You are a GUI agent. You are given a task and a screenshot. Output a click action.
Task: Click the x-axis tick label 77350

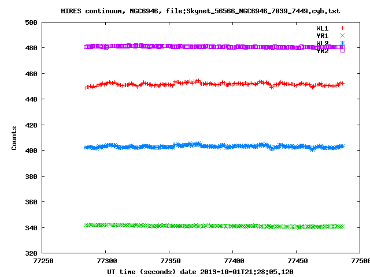click(x=171, y=261)
